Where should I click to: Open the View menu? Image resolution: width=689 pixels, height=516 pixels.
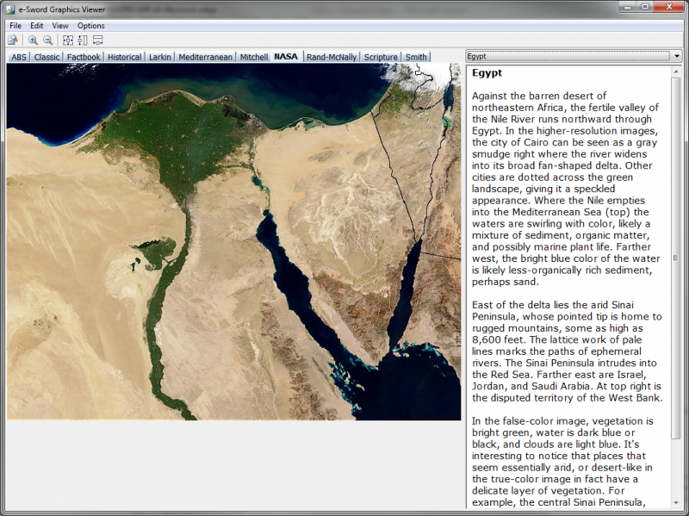tap(60, 26)
